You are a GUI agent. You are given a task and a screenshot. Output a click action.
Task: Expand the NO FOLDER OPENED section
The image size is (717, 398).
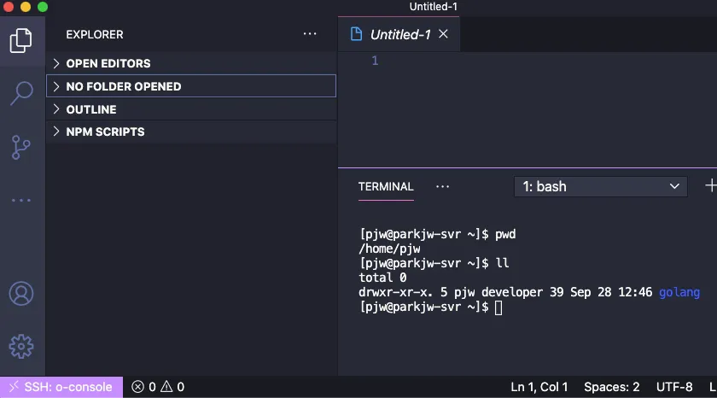click(123, 86)
